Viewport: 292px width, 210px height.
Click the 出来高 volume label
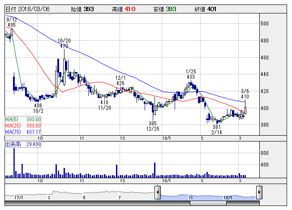(x=23, y=144)
